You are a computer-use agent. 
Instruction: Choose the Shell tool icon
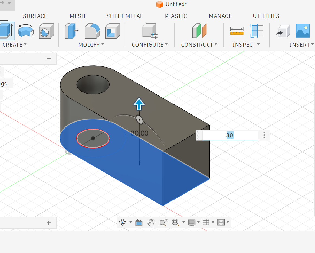(113, 31)
